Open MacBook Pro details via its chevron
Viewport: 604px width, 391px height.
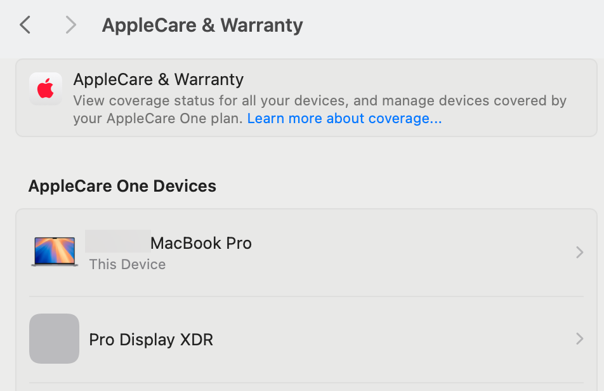coord(579,253)
